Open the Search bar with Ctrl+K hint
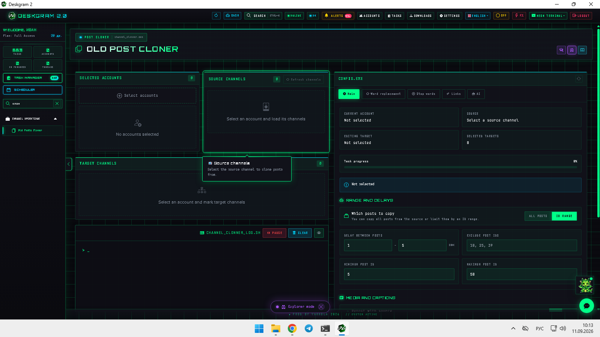 (x=263, y=16)
